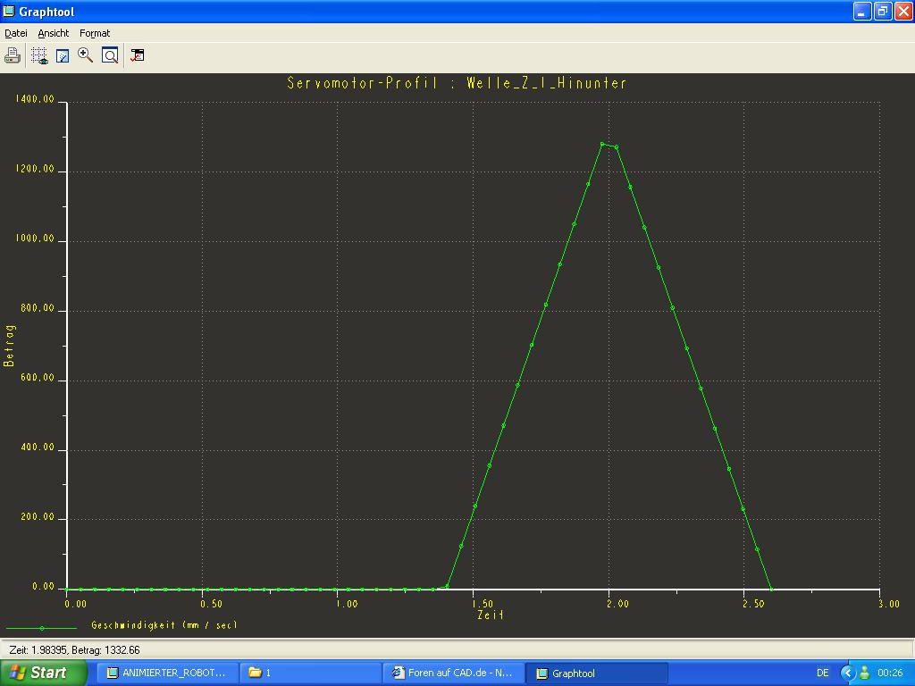The width and height of the screenshot is (915, 686).
Task: Open the folder '1' taskbar button
Action: 310,673
